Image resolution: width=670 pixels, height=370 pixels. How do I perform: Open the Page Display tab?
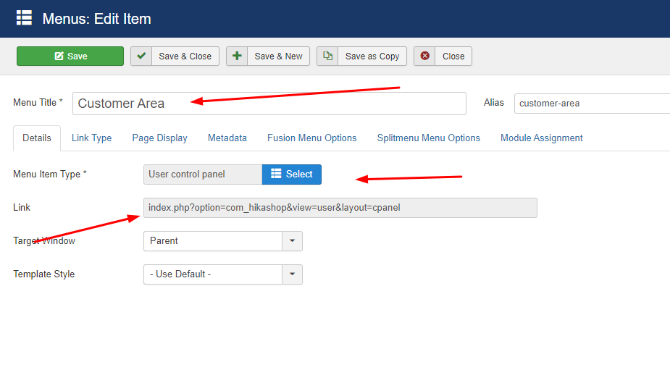pyautogui.click(x=160, y=138)
